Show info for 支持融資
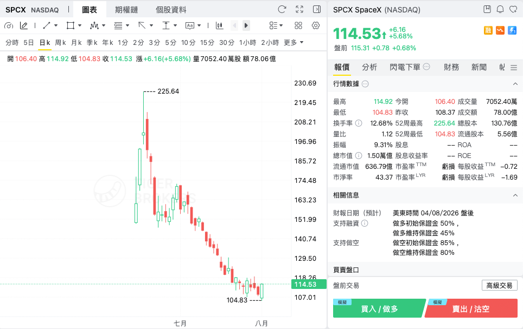Image resolution: width=523 pixels, height=329 pixels. coord(365,223)
